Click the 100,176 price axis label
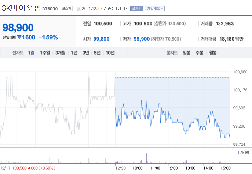Screen dimensions: 252x174 pyautogui.click(x=240, y=90)
